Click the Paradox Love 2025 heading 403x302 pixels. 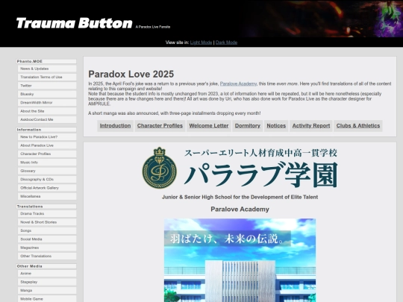coord(131,75)
